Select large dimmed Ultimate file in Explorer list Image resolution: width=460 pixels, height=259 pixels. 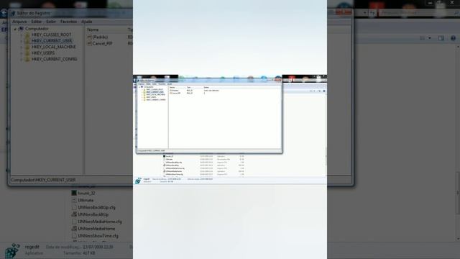[x=86, y=200]
